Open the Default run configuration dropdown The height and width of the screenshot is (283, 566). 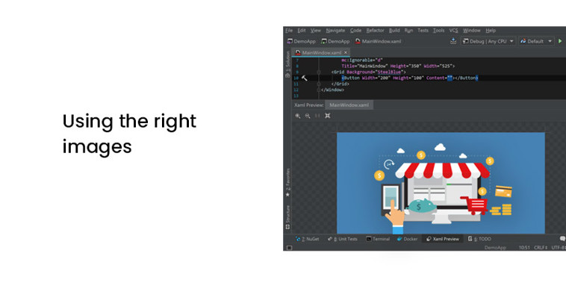[x=536, y=42]
